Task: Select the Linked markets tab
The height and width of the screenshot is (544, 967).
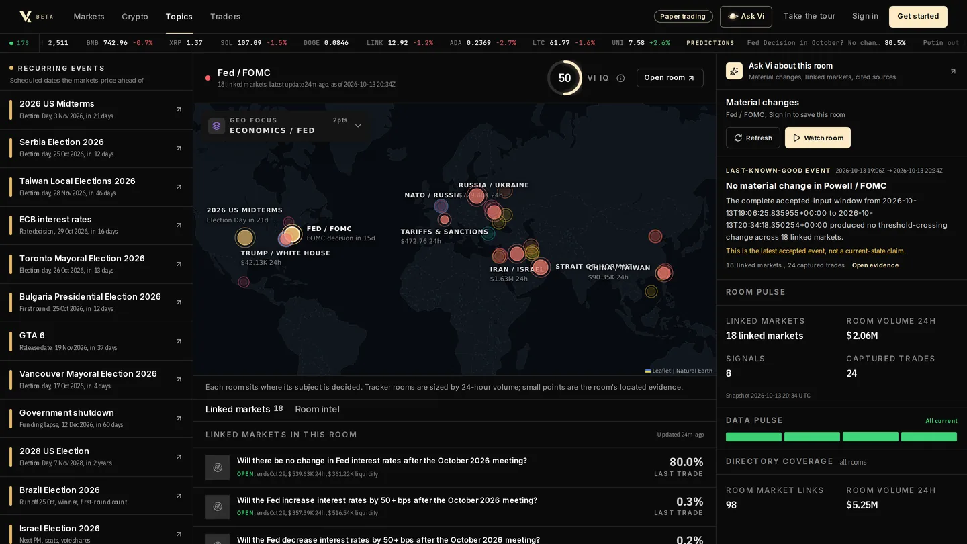Action: click(x=244, y=409)
